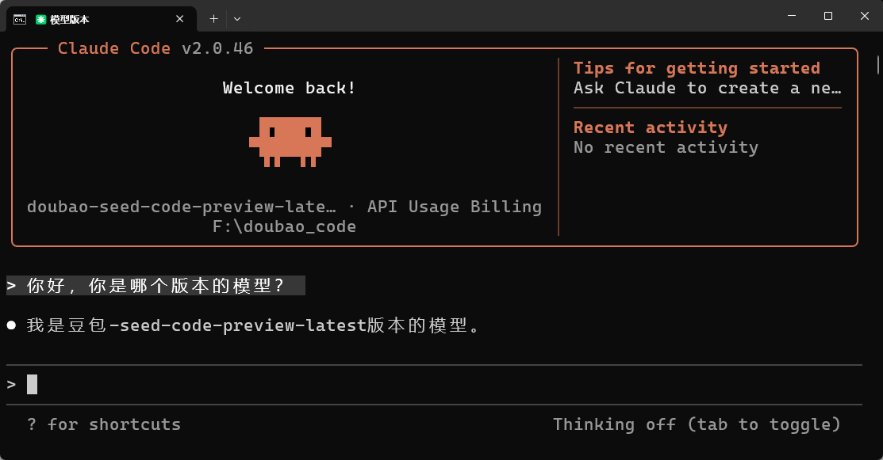Click the truncated doubao-seed-code-preview model name
Screen dimensions: 883x460
pyautogui.click(x=181, y=207)
